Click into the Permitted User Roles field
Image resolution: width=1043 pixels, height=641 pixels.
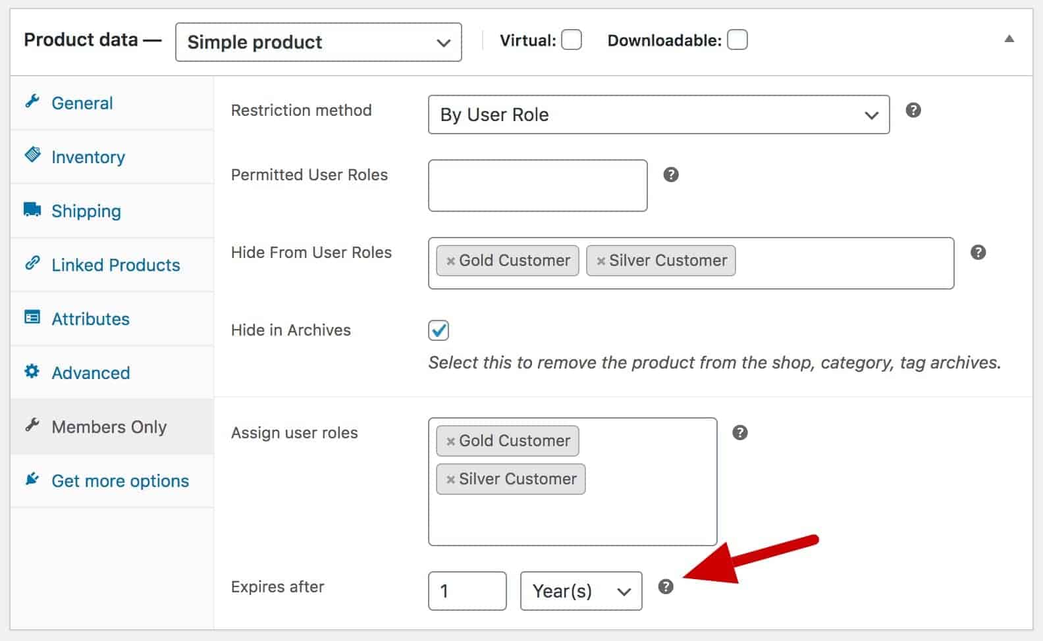[x=538, y=186]
